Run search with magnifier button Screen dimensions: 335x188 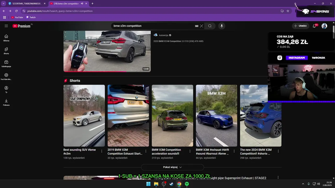[210, 26]
